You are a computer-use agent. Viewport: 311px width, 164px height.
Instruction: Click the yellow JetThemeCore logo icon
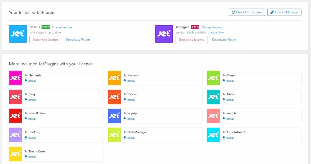tap(15, 154)
